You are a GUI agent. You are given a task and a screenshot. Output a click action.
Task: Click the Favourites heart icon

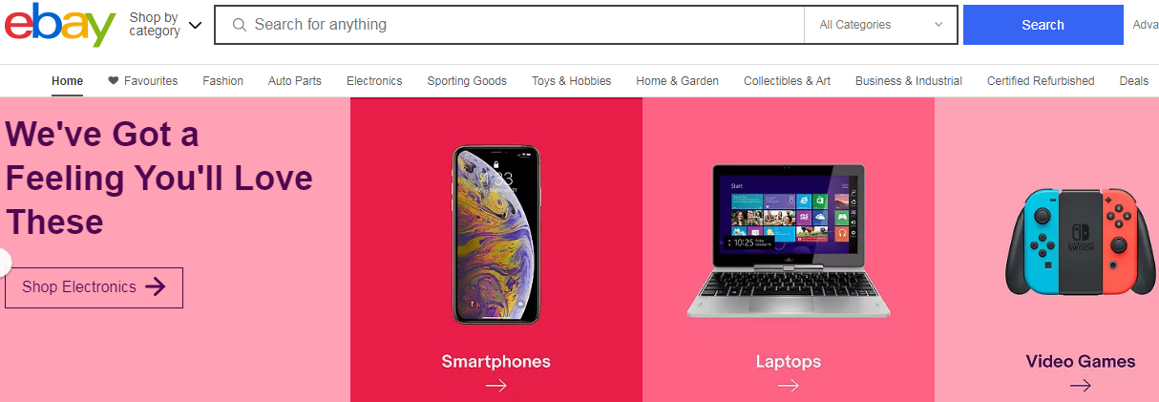[114, 81]
